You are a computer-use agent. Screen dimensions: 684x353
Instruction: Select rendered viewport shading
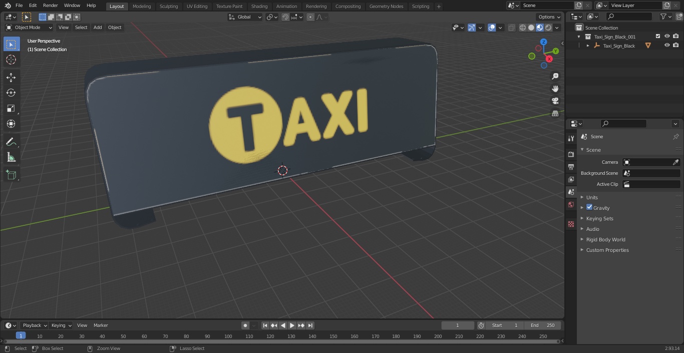pos(548,28)
